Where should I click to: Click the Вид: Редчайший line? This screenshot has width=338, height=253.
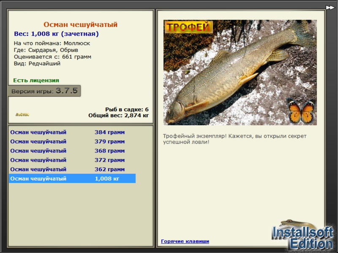coord(37,64)
